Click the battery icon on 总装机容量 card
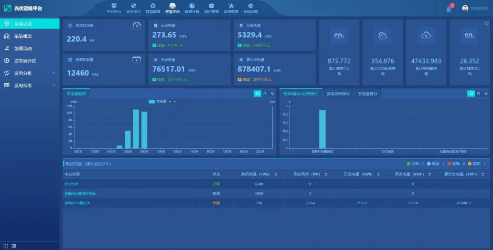493x250 pixels. 136,59
